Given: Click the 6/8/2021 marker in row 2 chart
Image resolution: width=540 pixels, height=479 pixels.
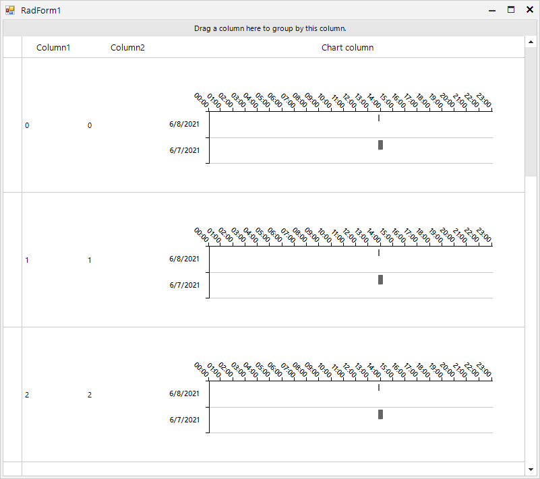Looking at the screenshot, I should pyautogui.click(x=379, y=387).
